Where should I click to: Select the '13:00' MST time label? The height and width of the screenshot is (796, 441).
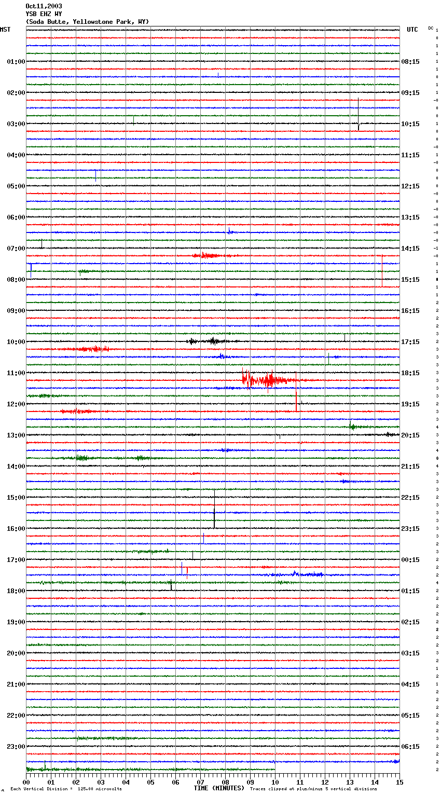16,435
